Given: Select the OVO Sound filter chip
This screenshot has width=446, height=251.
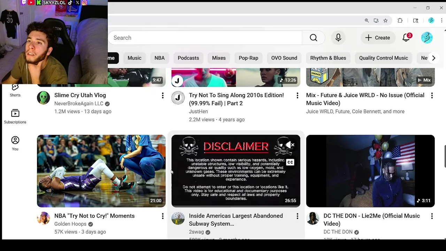Looking at the screenshot, I should (x=284, y=58).
